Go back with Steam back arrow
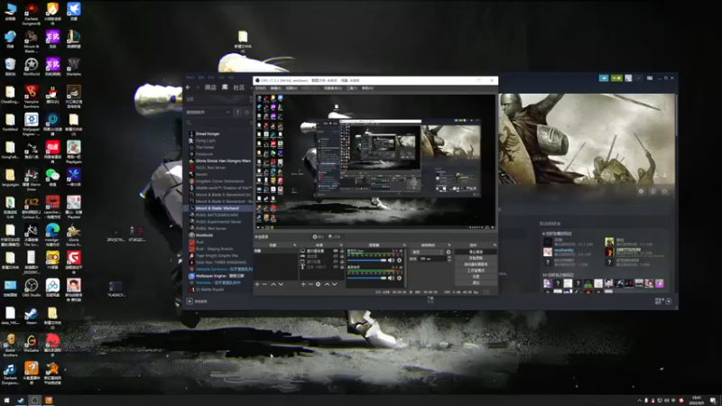 pos(188,88)
